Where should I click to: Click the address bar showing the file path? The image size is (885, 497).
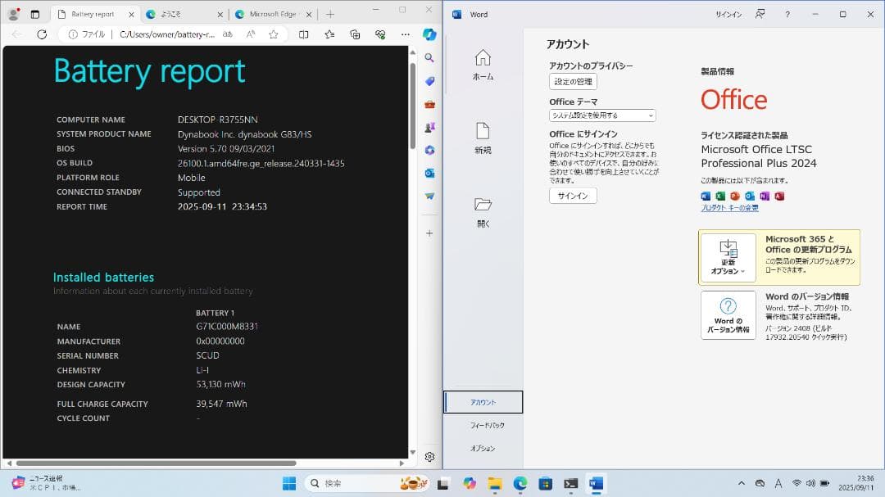164,34
